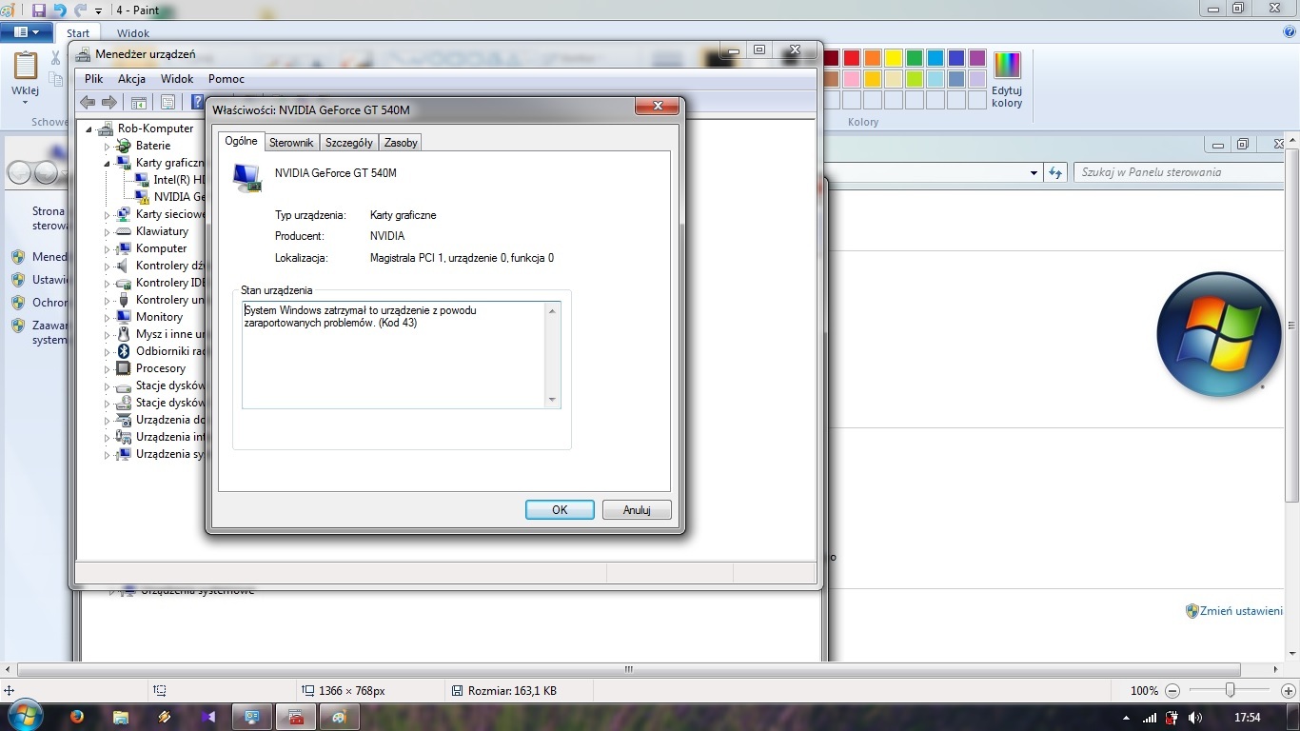Image resolution: width=1300 pixels, height=731 pixels.
Task: Click the Szukaj w Panelu sterowania search field
Action: click(x=1179, y=172)
